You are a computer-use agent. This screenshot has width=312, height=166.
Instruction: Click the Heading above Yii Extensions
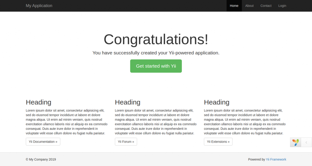pyautogui.click(x=217, y=102)
